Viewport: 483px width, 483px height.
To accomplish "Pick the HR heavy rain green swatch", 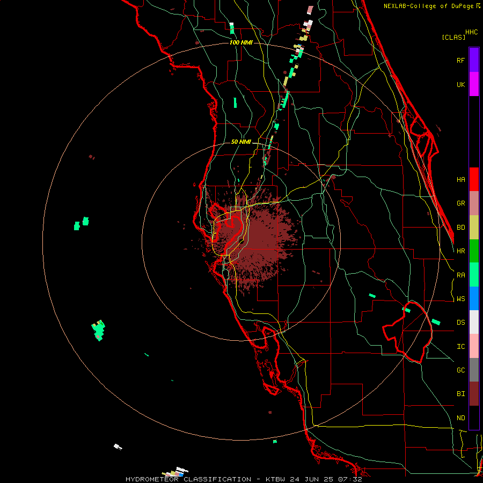I will 474,251.
